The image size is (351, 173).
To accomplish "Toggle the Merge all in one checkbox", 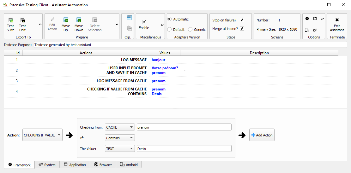I will click(x=242, y=28).
